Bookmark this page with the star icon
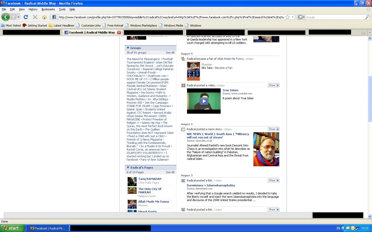 click(x=288, y=17)
